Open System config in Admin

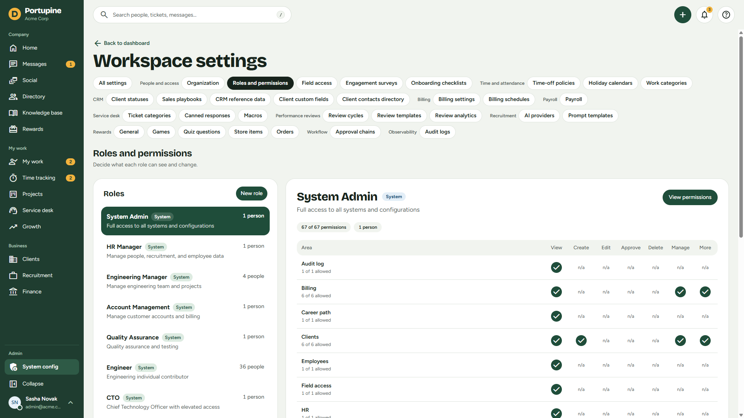pos(42,367)
